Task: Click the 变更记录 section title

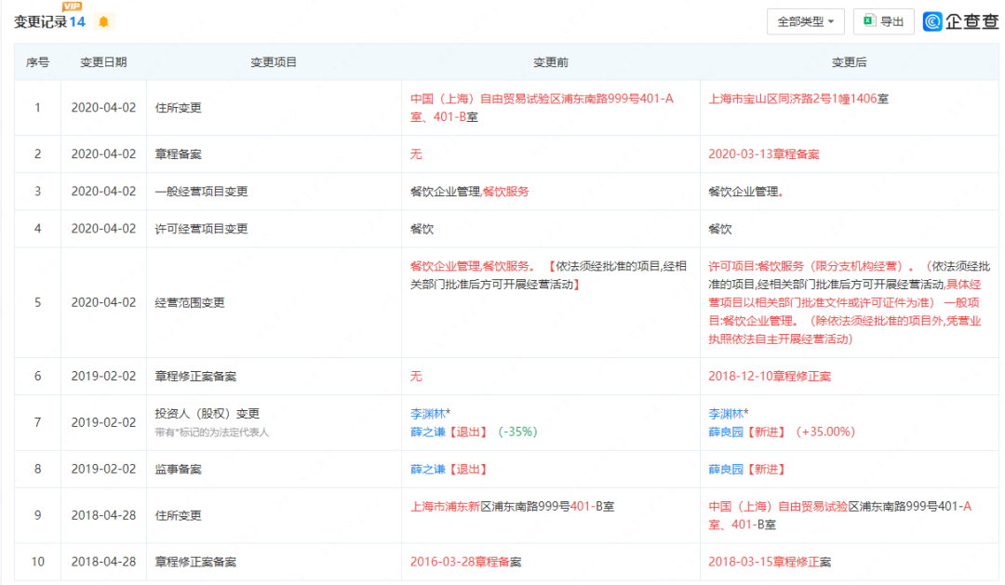Action: (39, 21)
